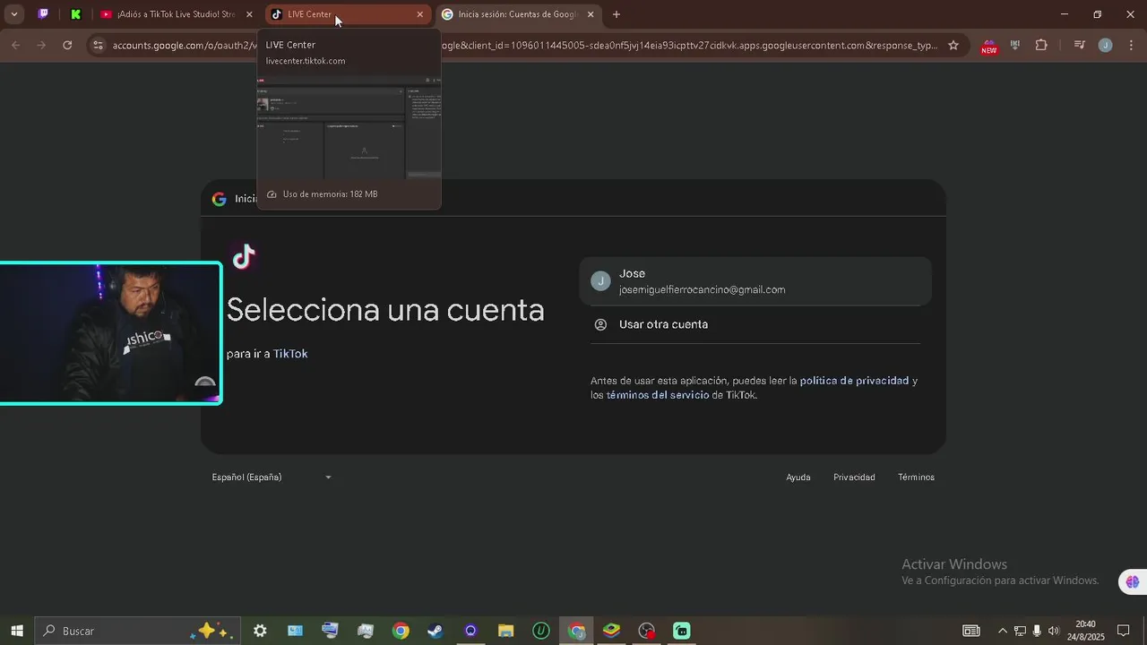
Task: Open the Windows notification center
Action: (x=1124, y=631)
